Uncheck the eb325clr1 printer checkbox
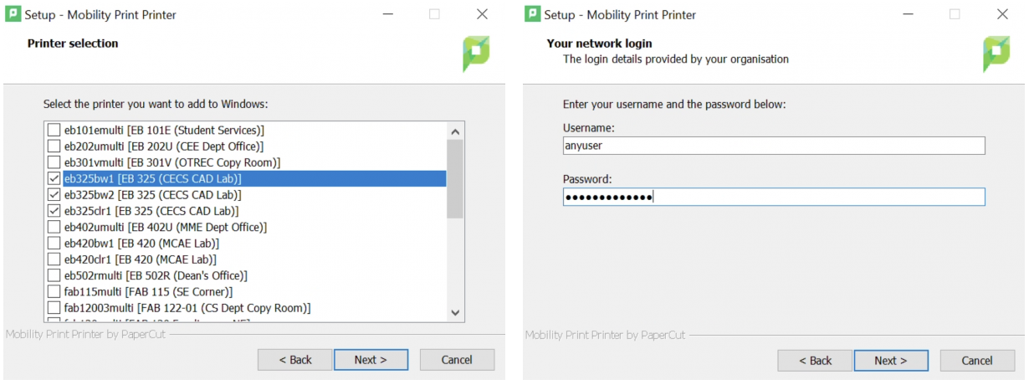The image size is (1029, 385). [54, 211]
